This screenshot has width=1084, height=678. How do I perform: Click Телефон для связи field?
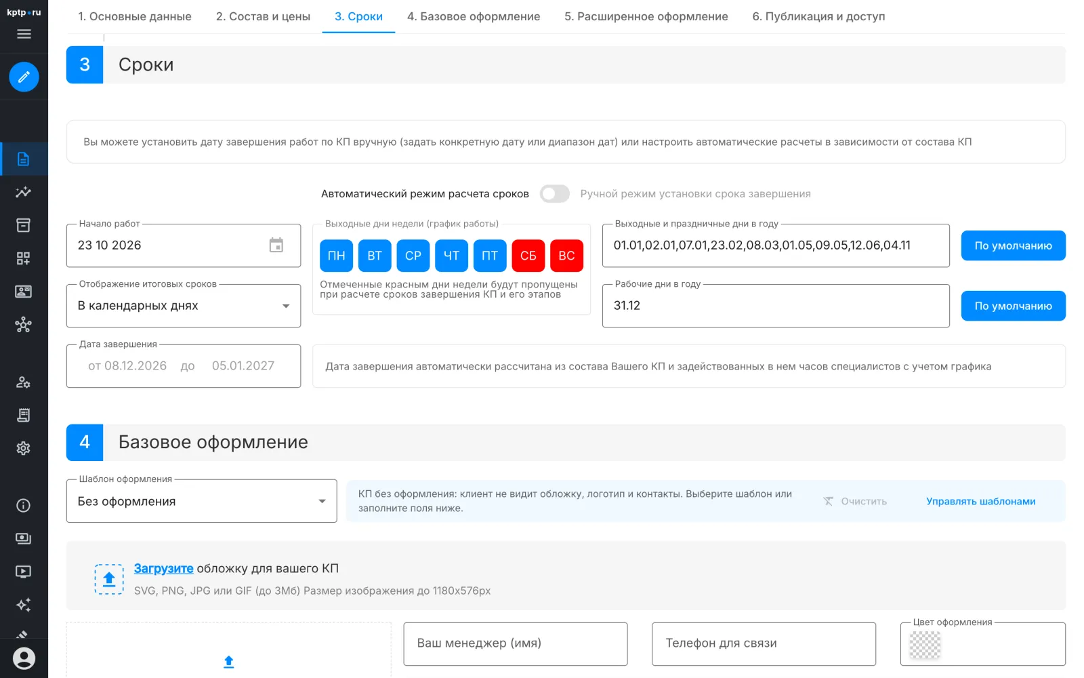764,643
